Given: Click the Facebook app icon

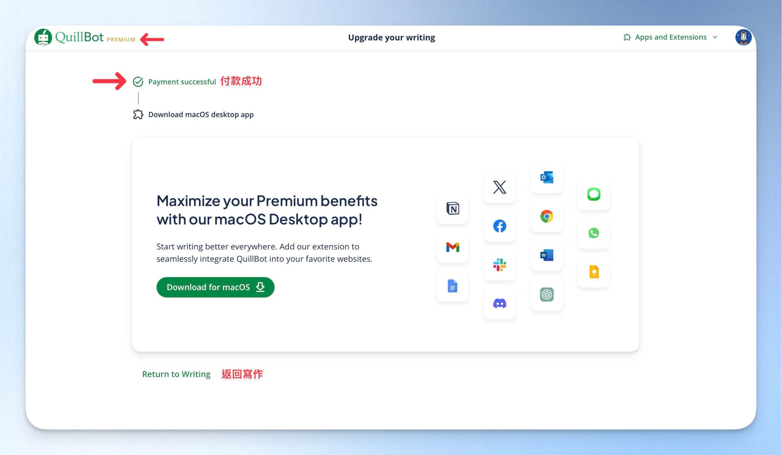Looking at the screenshot, I should pyautogui.click(x=499, y=226).
